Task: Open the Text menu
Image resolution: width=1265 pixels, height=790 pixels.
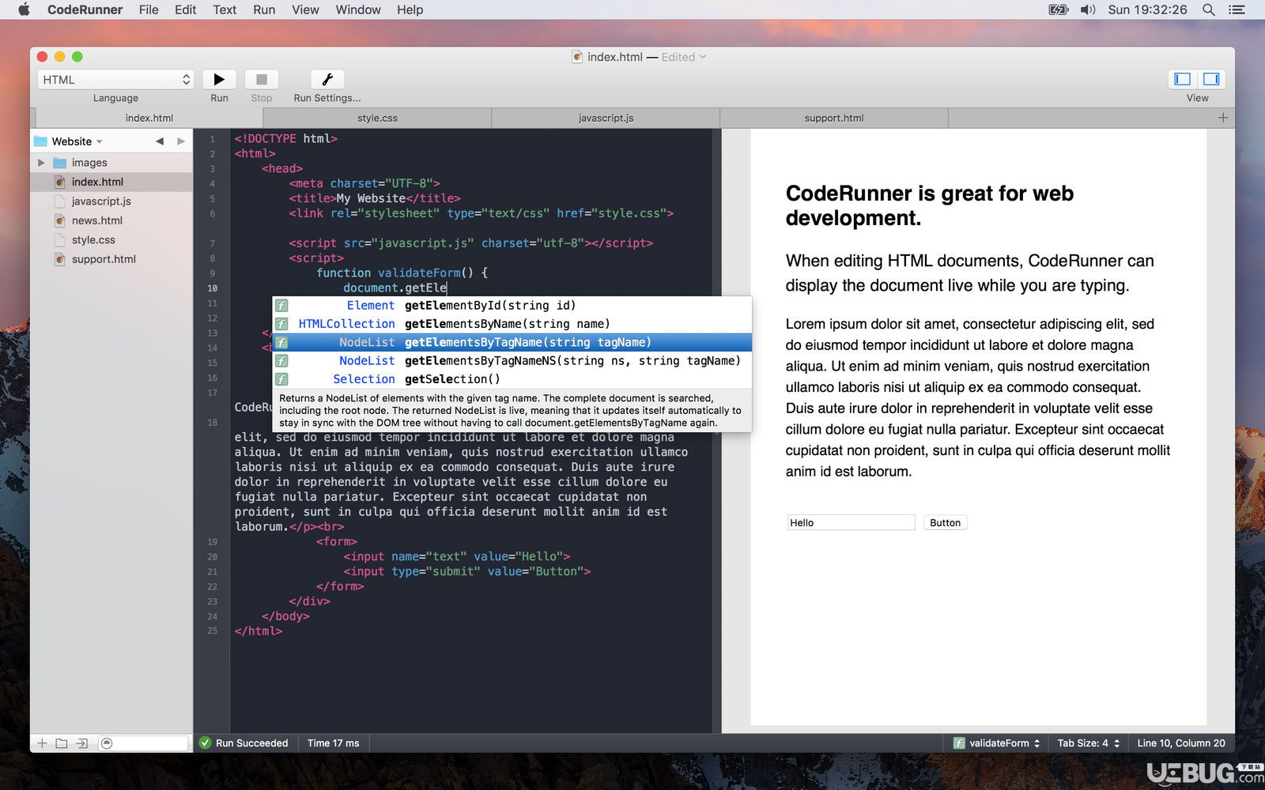Action: click(x=225, y=9)
